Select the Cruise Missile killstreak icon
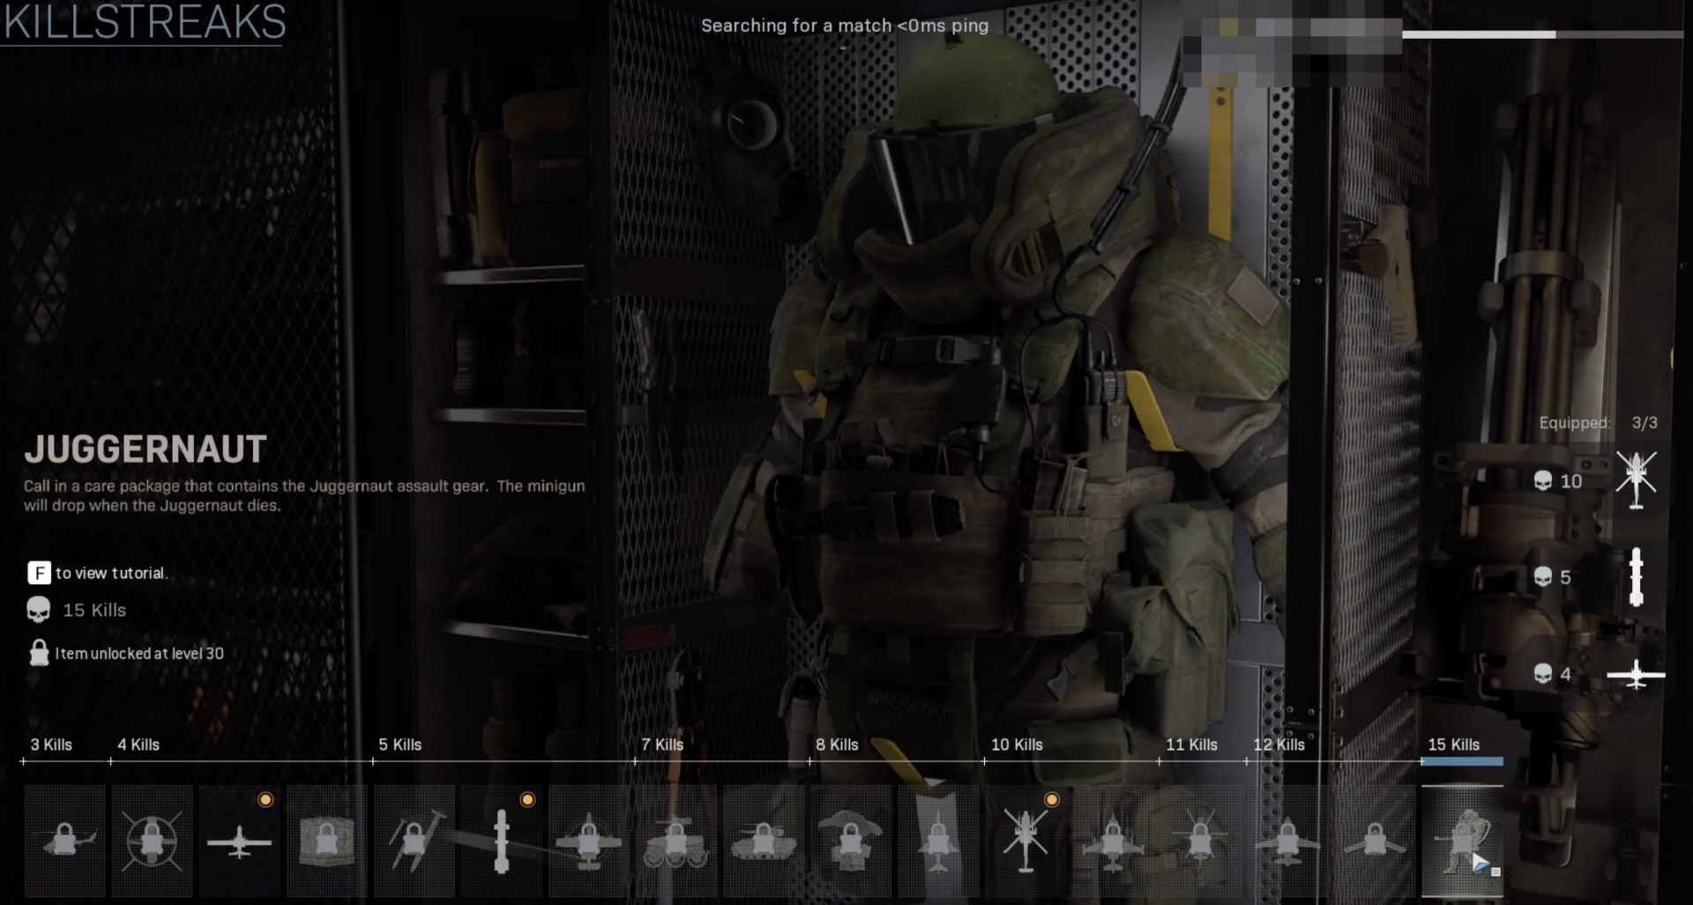Image resolution: width=1693 pixels, height=905 pixels. click(x=503, y=842)
